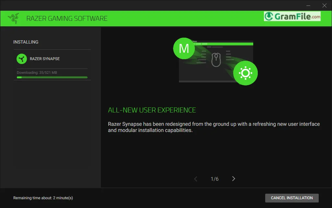The image size is (332, 208).
Task: Click the green M macro circle icon
Action: [x=184, y=48]
